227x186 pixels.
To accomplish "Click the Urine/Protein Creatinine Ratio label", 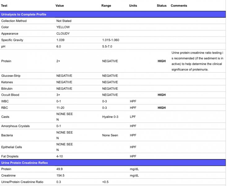I will [22, 182].
